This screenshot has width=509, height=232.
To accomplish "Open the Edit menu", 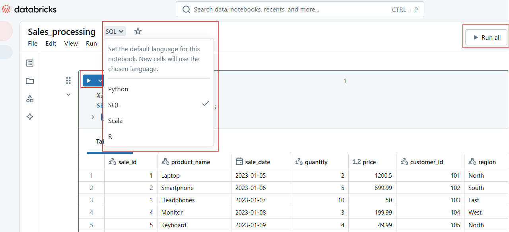I will pyautogui.click(x=51, y=44).
